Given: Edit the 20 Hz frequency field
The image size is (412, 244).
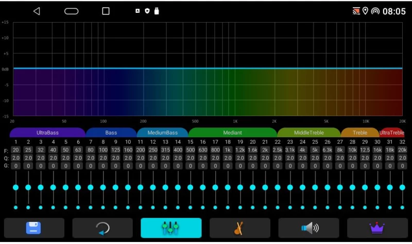Looking at the screenshot, I should (x=16, y=150).
